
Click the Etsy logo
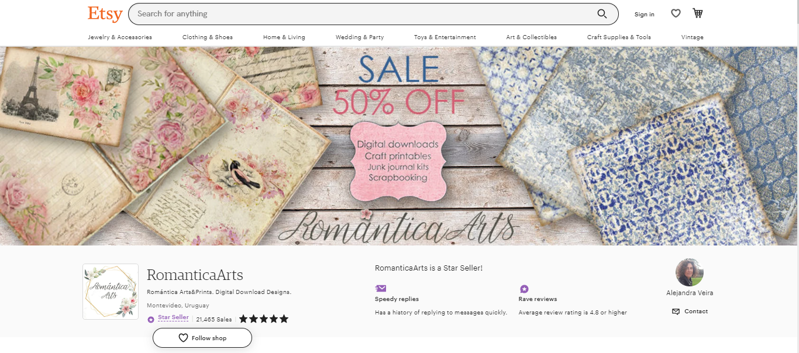tap(105, 13)
